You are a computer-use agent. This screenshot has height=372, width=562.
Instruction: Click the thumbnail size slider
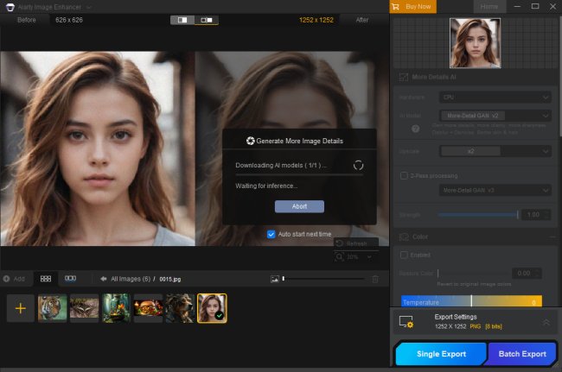323,279
